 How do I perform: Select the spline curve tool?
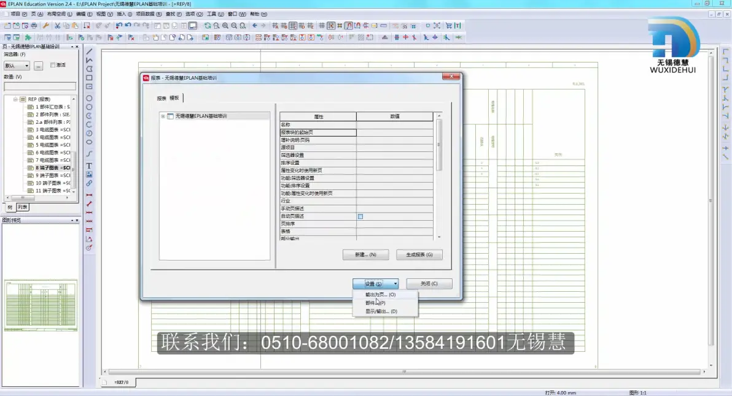89,154
